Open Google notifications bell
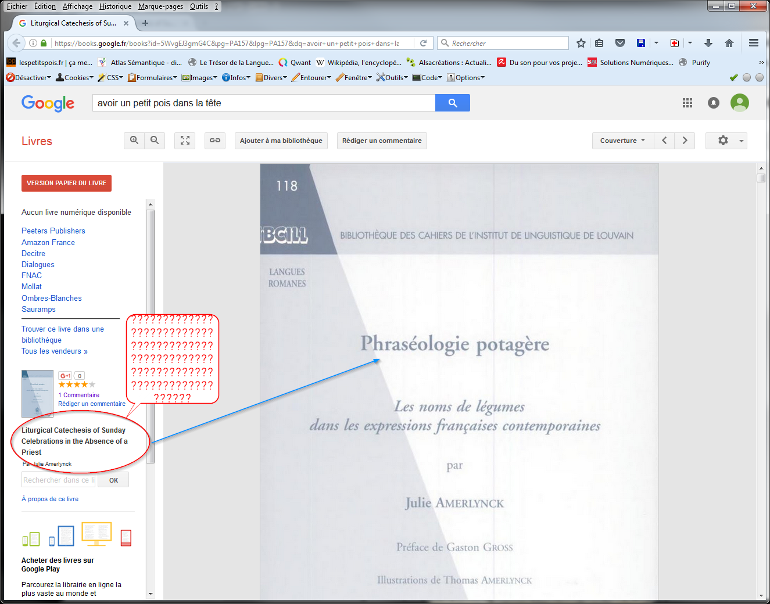The width and height of the screenshot is (770, 604). [x=714, y=103]
